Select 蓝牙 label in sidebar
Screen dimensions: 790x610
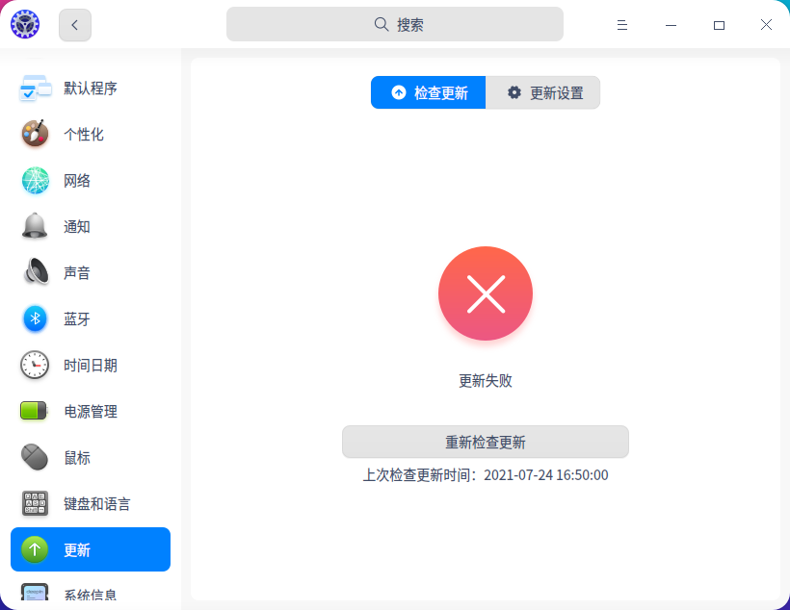coord(76,319)
